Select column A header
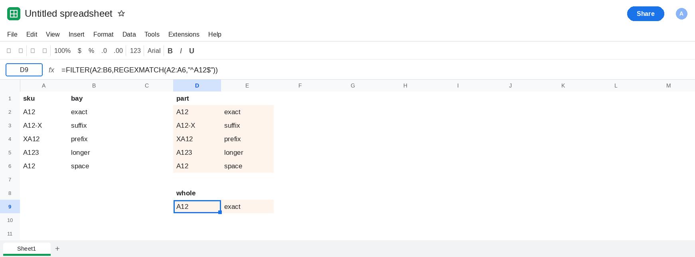695x257 pixels. [x=44, y=86]
